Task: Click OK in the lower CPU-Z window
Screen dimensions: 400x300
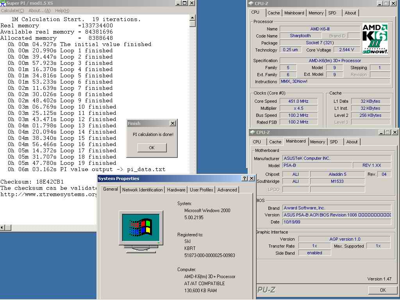Action: click(383, 290)
